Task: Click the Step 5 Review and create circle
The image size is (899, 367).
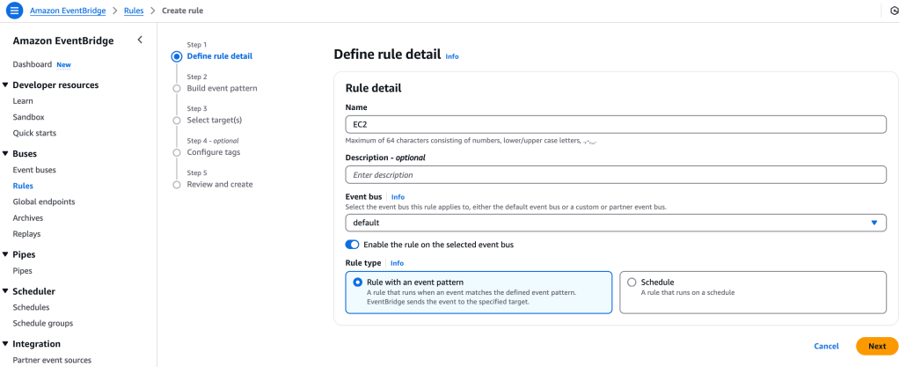Action: pos(177,185)
